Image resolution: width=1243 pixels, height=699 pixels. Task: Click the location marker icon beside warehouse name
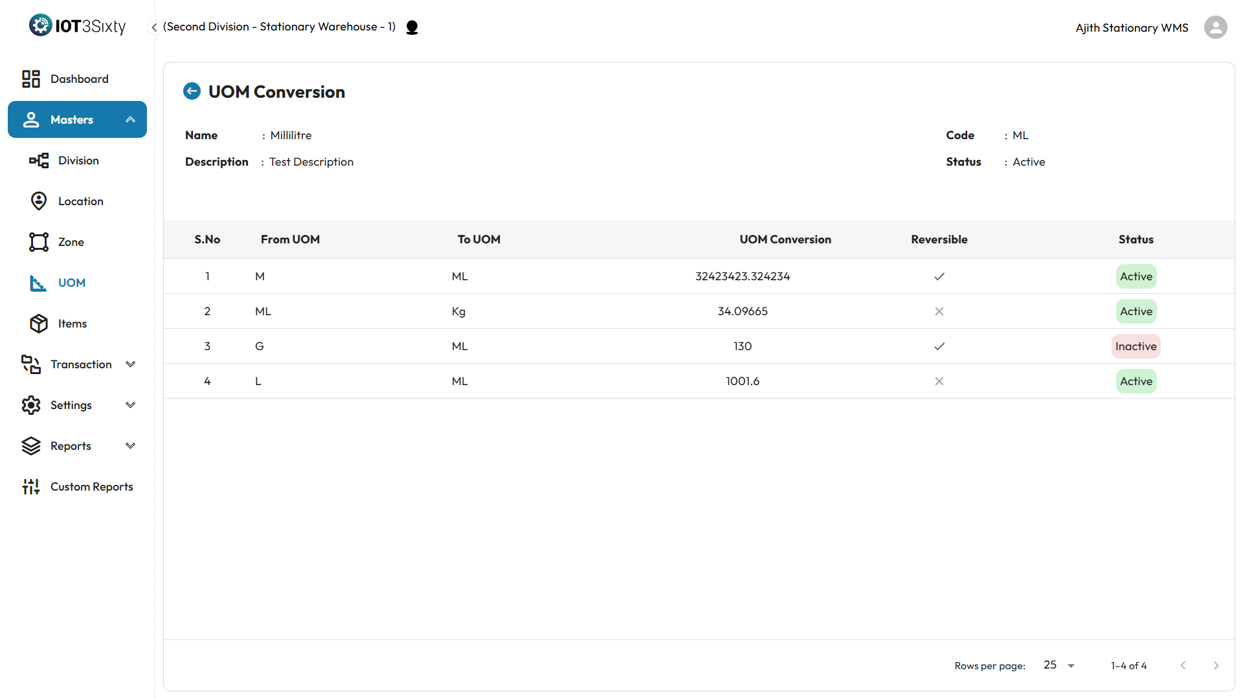coord(412,27)
